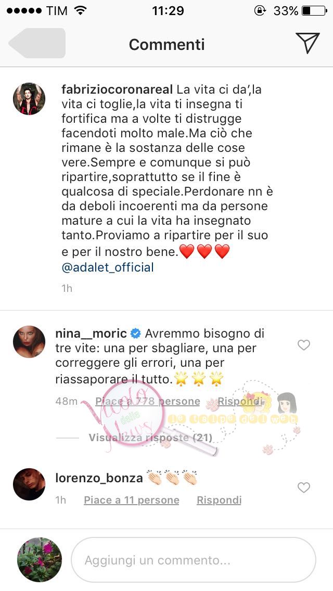Open the lorenzo_bonza username
Image resolution: width=333 pixels, height=591 pixels.
click(x=99, y=478)
